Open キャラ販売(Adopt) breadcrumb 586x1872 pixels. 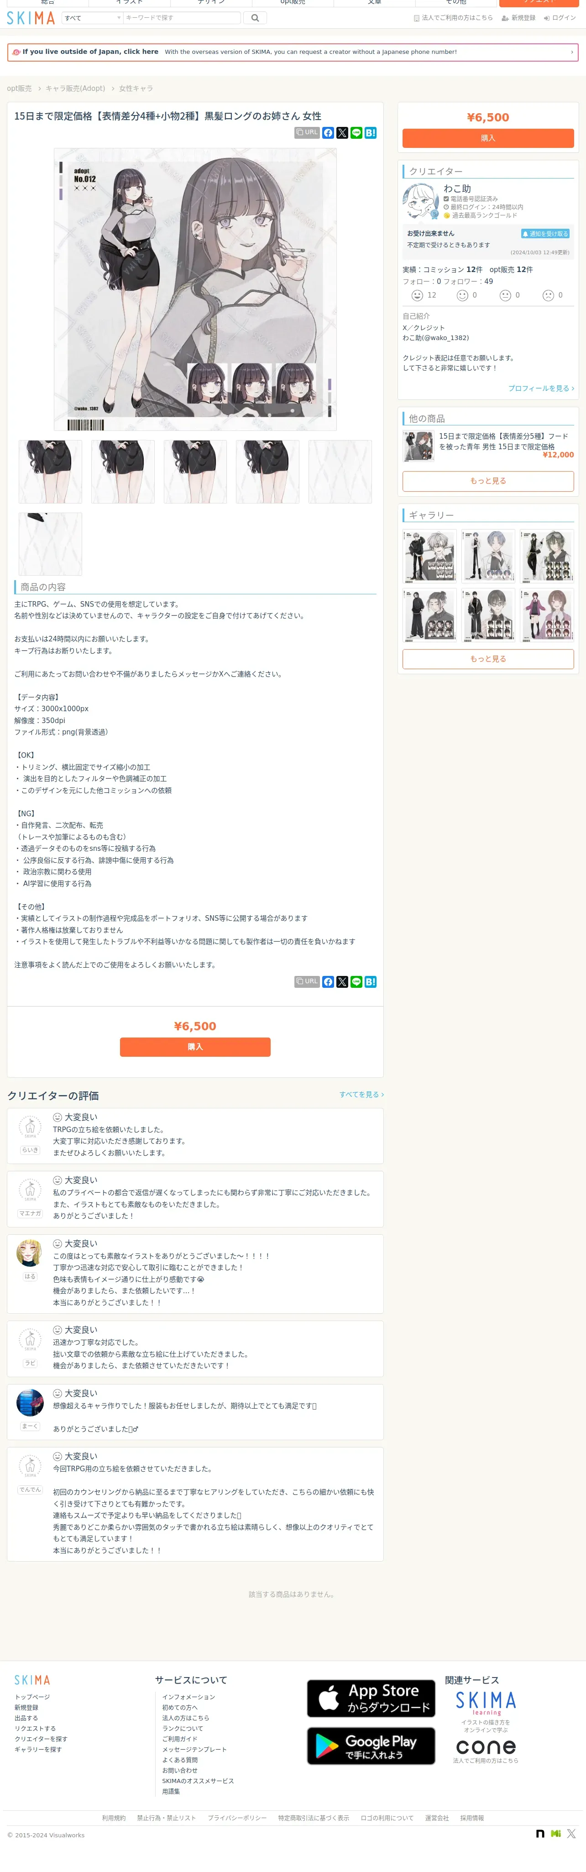click(75, 89)
